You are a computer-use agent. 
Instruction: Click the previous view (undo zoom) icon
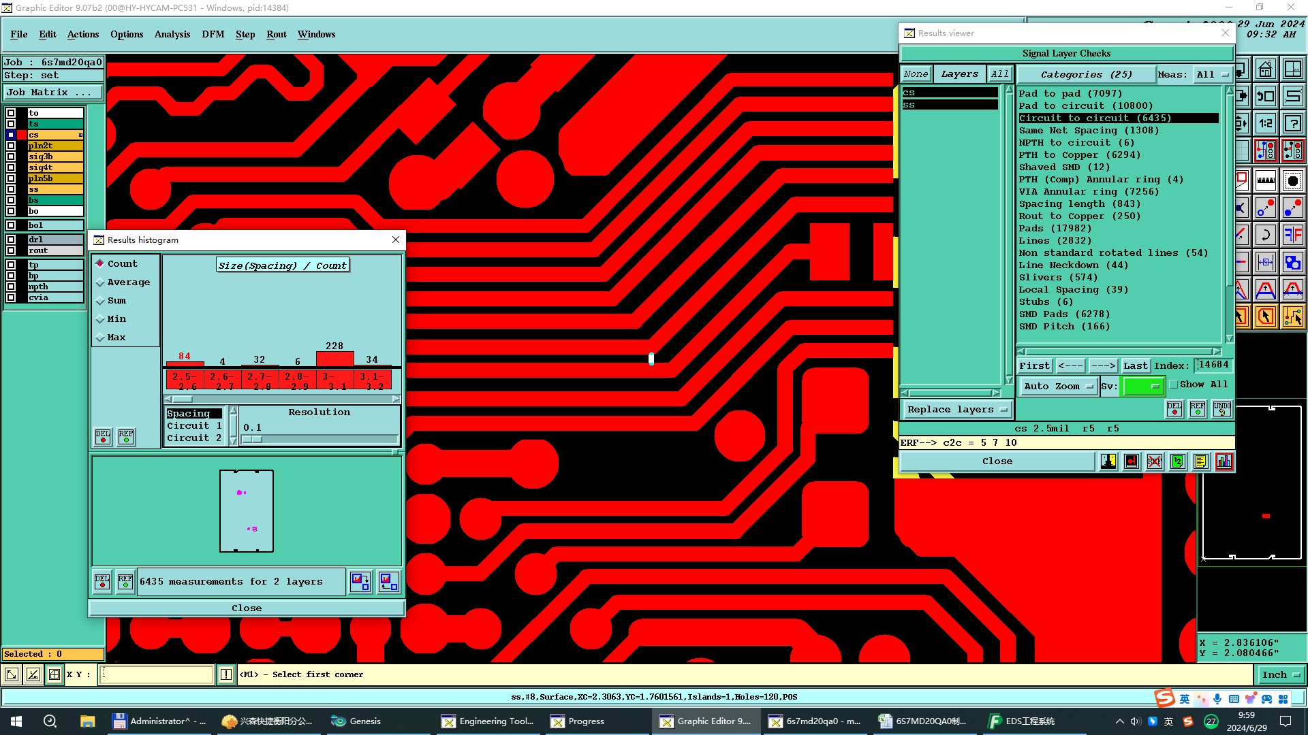pos(1265,96)
